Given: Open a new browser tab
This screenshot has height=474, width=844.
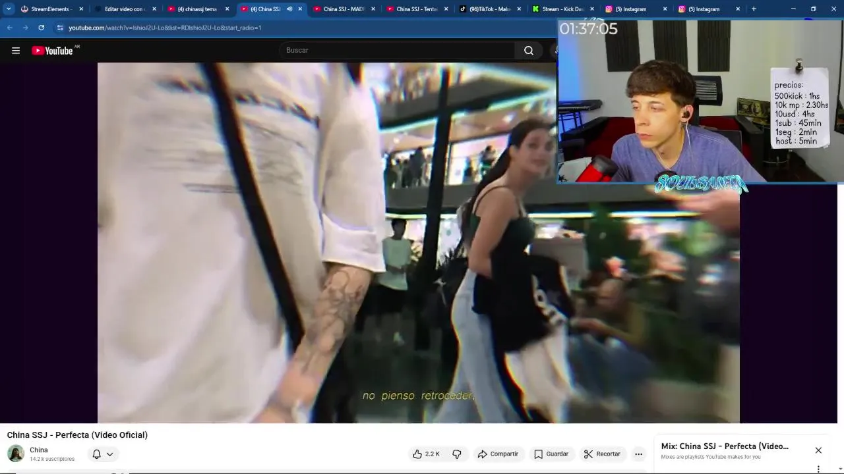Looking at the screenshot, I should click(x=754, y=9).
